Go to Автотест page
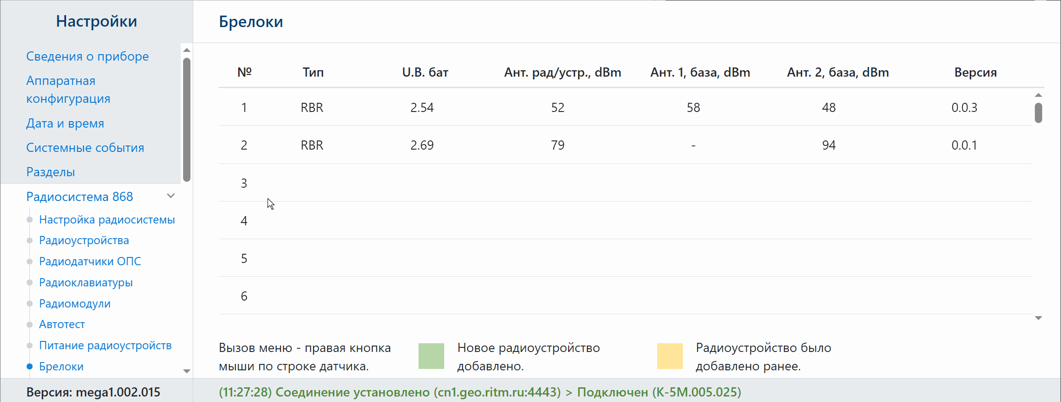Image resolution: width=1061 pixels, height=402 pixels. 62,324
